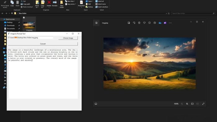The width and height of the screenshot is (217, 122).
Task: Click Select none in the ribbon
Action: (101, 4)
